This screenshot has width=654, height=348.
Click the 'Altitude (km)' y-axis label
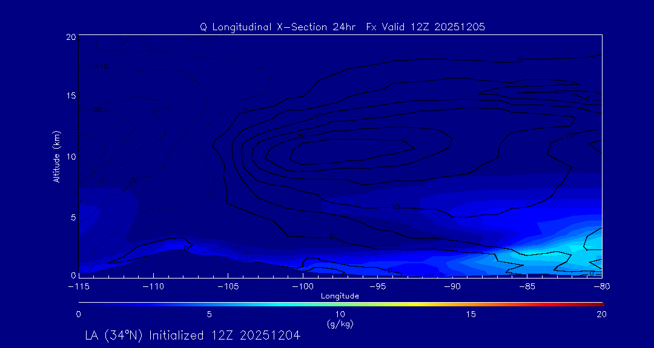pyautogui.click(x=56, y=156)
